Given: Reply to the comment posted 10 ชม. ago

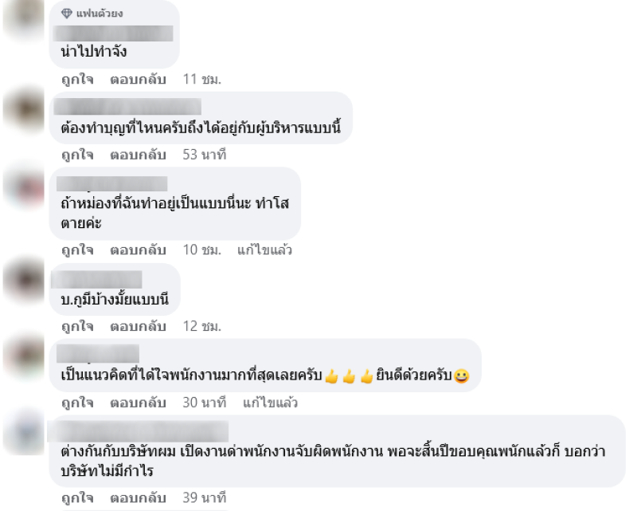Looking at the screenshot, I should [138, 250].
